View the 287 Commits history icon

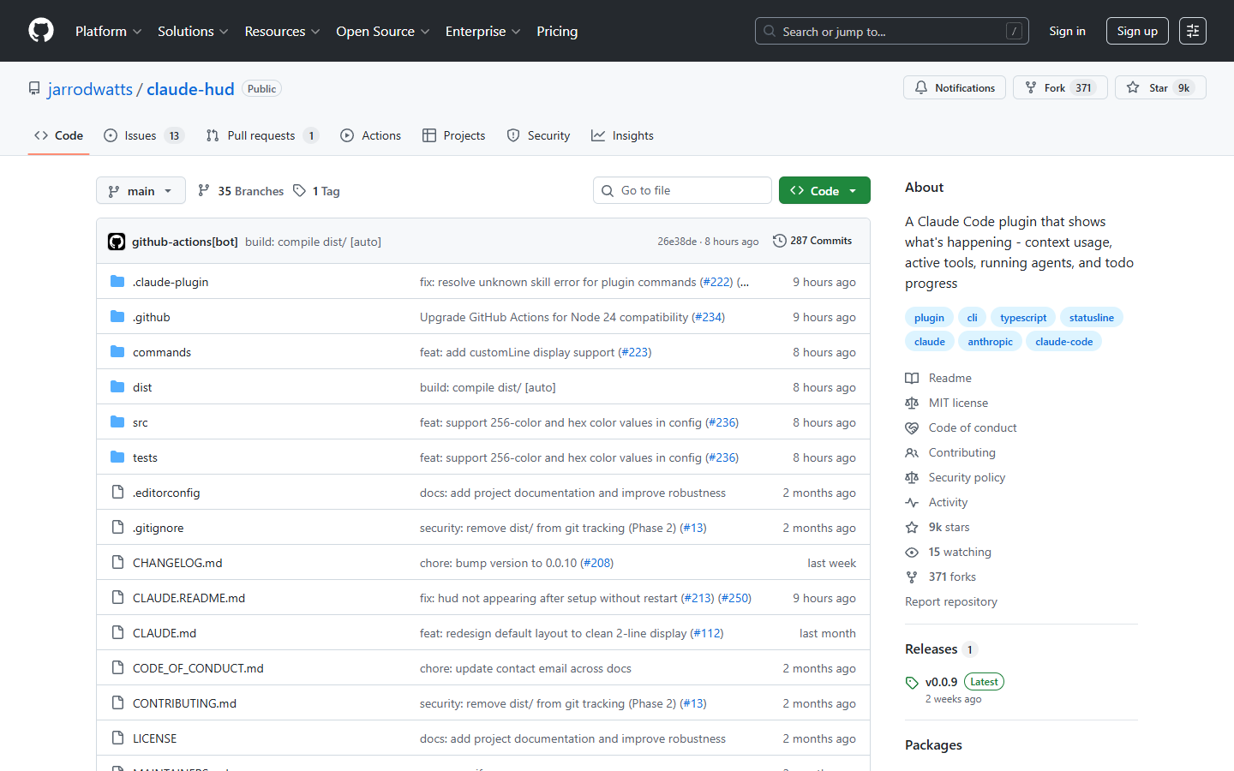(x=780, y=241)
